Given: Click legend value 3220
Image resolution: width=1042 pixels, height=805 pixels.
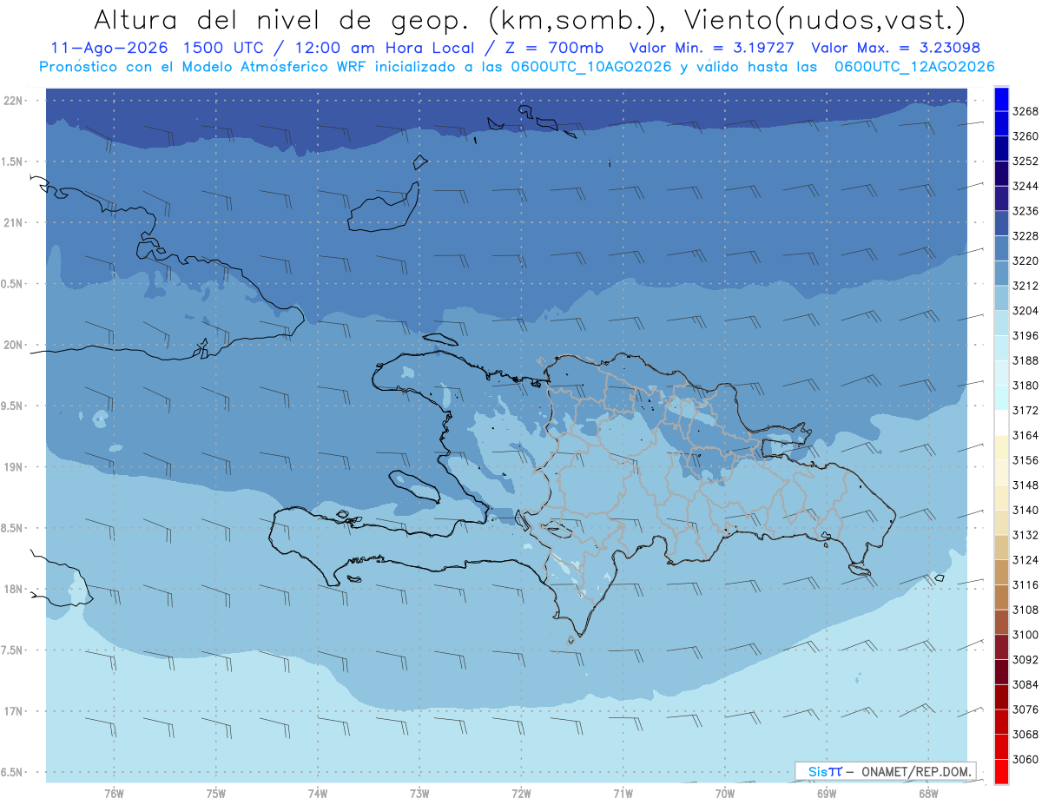Looking at the screenshot, I should pyautogui.click(x=1026, y=261).
